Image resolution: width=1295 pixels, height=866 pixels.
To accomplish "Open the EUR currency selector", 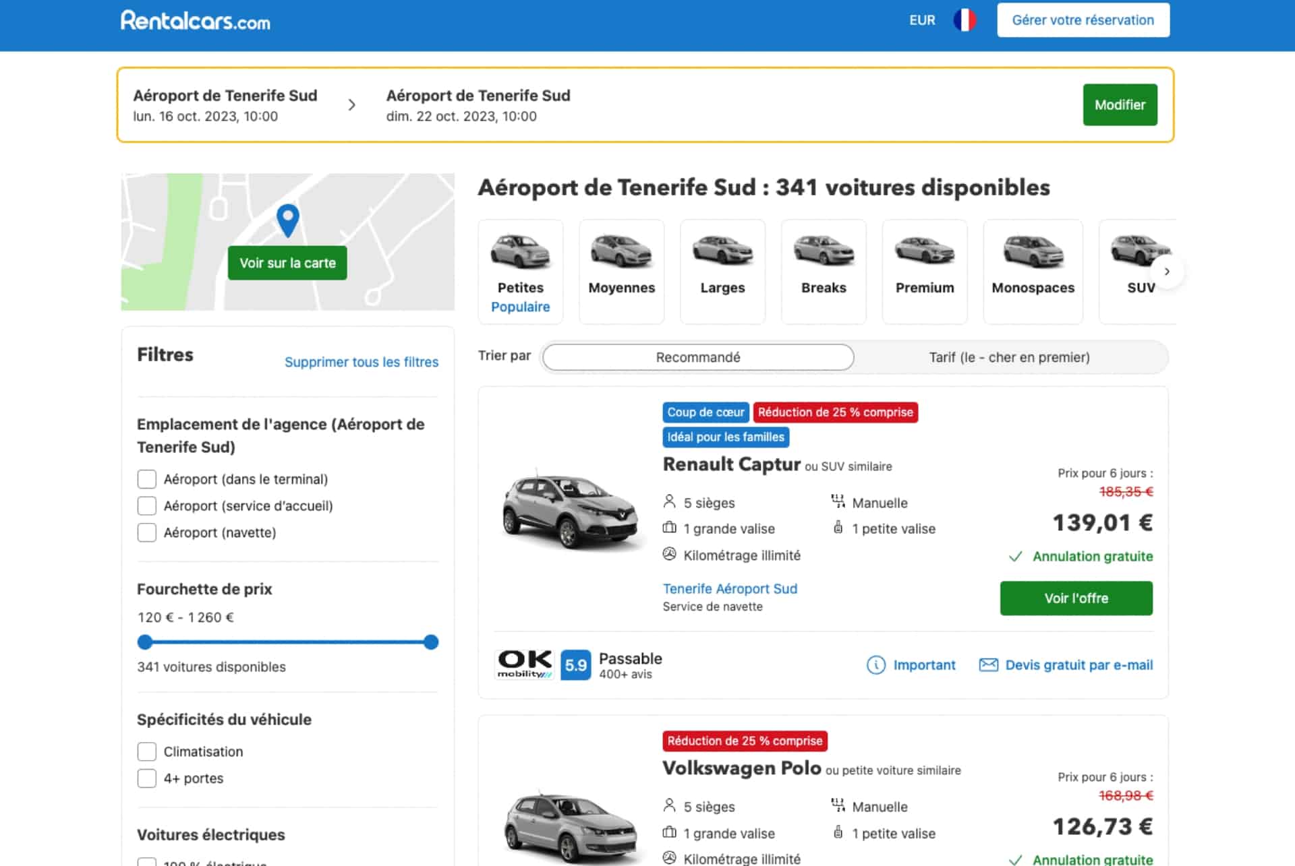I will [922, 20].
